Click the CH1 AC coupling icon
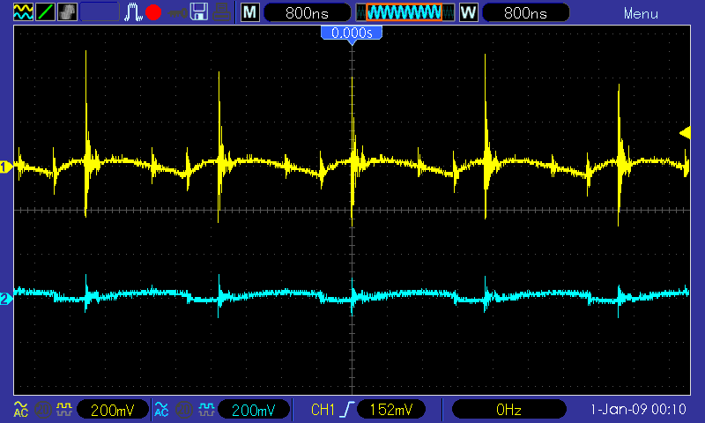 point(21,409)
